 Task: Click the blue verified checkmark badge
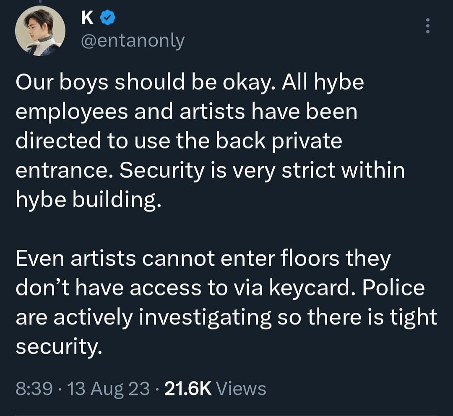[107, 17]
